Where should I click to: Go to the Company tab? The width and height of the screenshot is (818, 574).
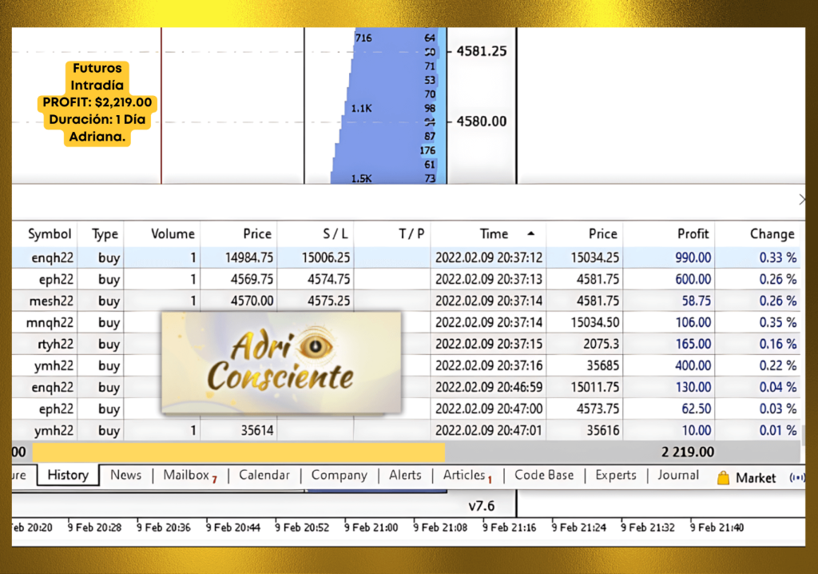coord(339,475)
